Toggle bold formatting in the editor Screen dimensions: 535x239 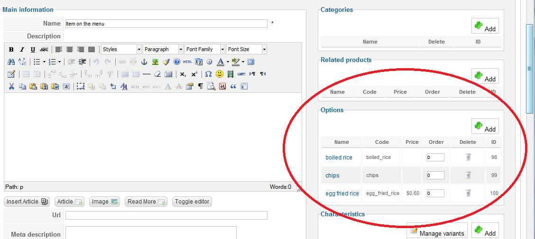click(x=11, y=49)
